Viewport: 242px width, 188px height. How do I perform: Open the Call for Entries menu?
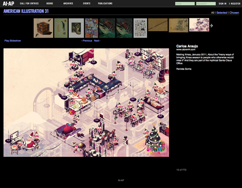(x=29, y=3)
